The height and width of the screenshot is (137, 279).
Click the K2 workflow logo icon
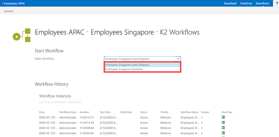pos(22,35)
